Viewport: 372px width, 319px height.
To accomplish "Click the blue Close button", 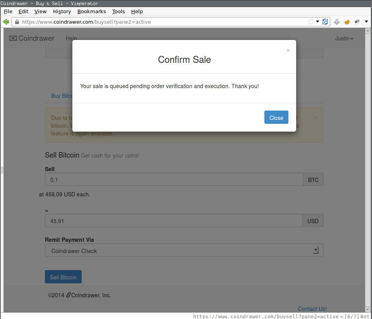I will pos(276,117).
